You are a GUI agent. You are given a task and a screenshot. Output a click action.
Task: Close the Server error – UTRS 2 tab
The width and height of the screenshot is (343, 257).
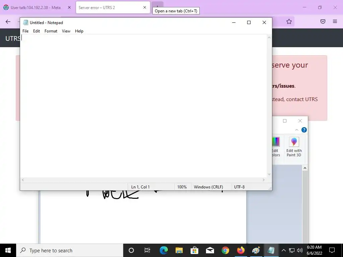[145, 7]
